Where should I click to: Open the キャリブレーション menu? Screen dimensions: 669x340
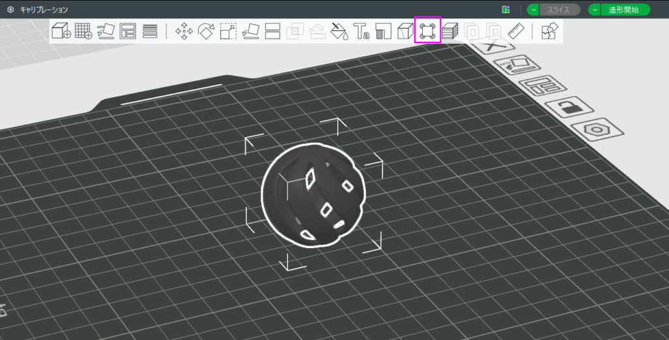pos(43,10)
